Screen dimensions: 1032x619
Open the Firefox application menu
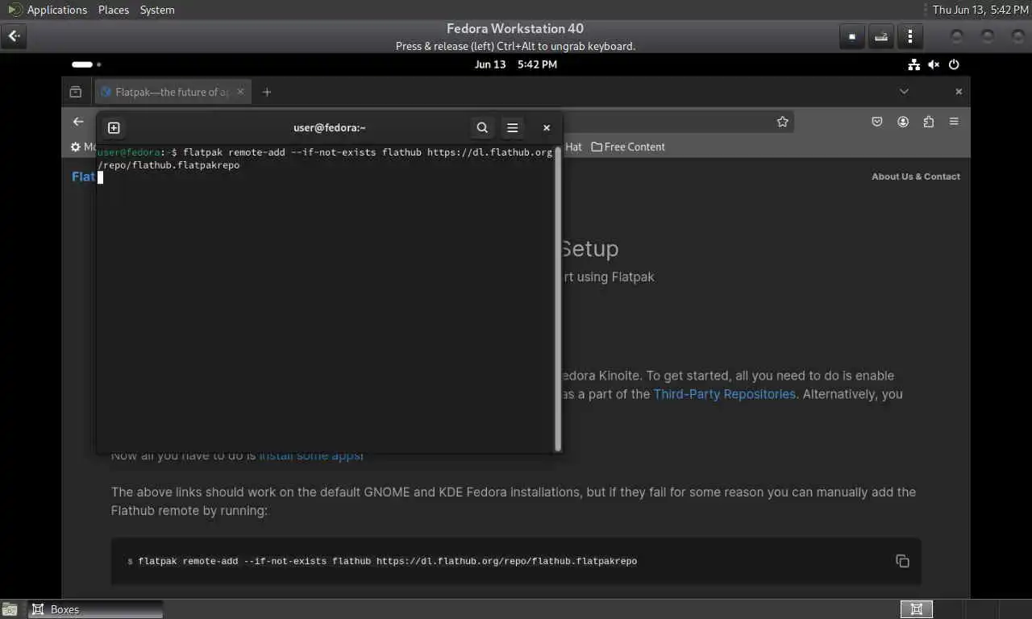pyautogui.click(x=954, y=122)
